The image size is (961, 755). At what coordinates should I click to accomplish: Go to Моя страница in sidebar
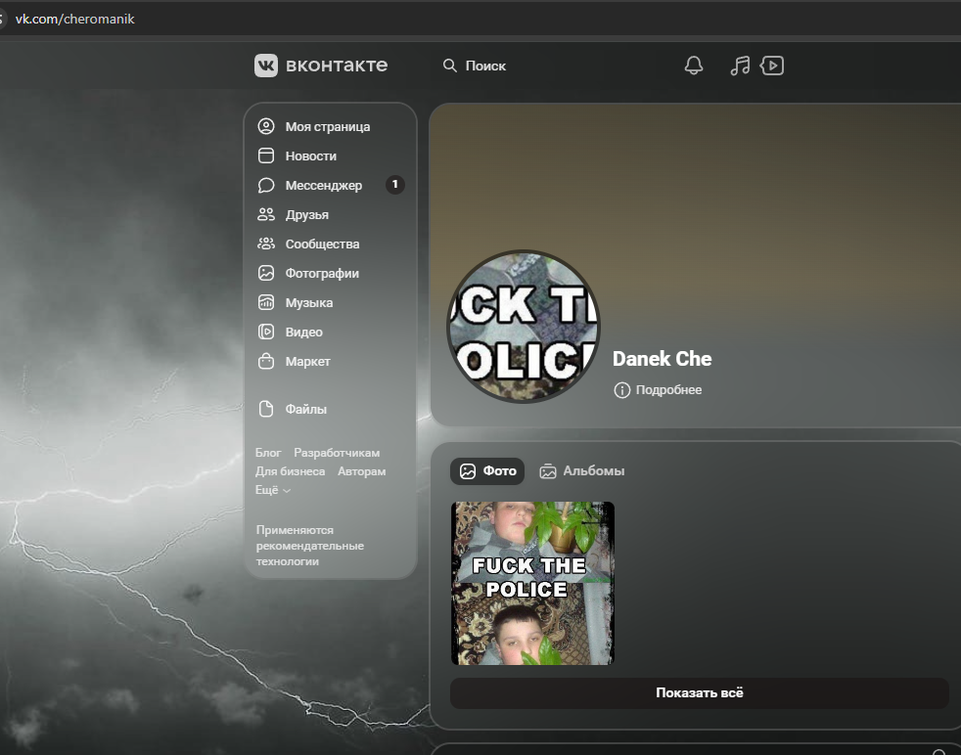[327, 126]
